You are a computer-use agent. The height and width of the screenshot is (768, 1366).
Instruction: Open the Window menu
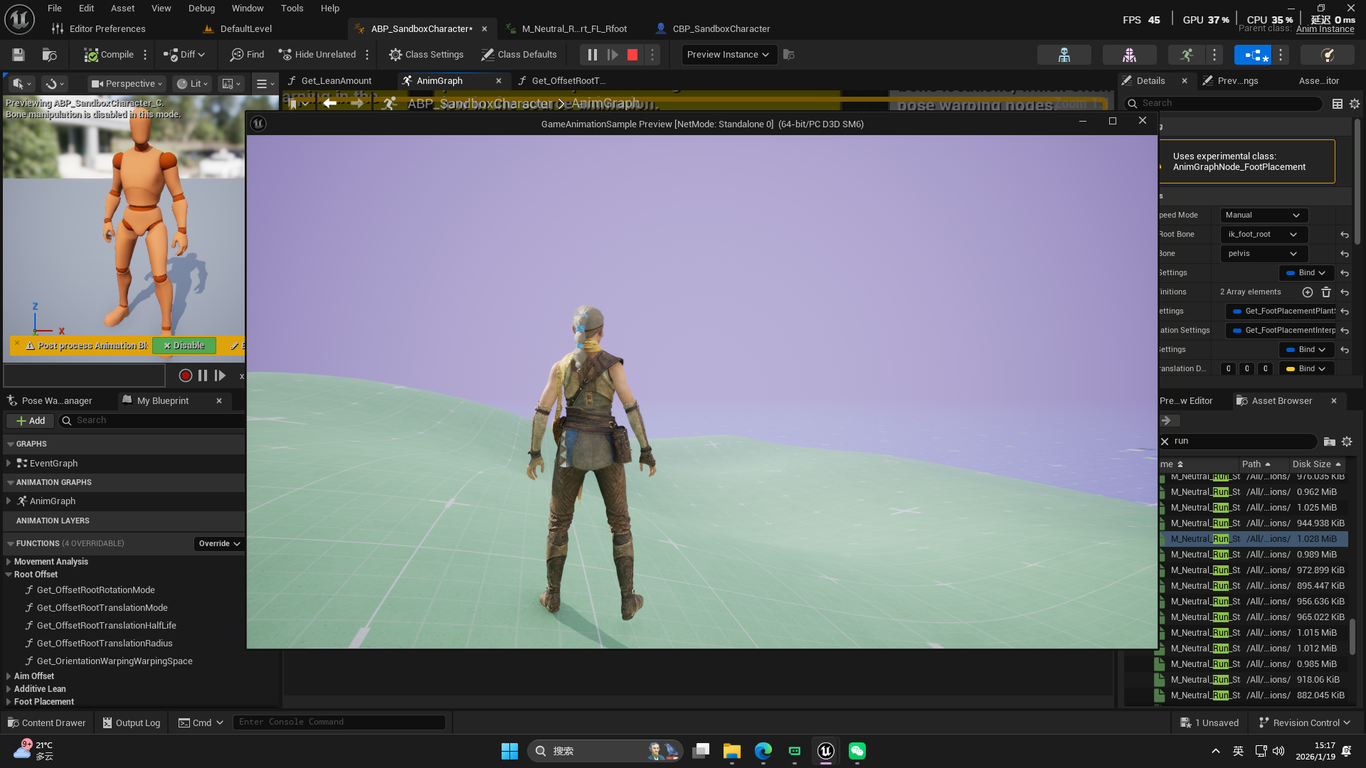point(247,9)
